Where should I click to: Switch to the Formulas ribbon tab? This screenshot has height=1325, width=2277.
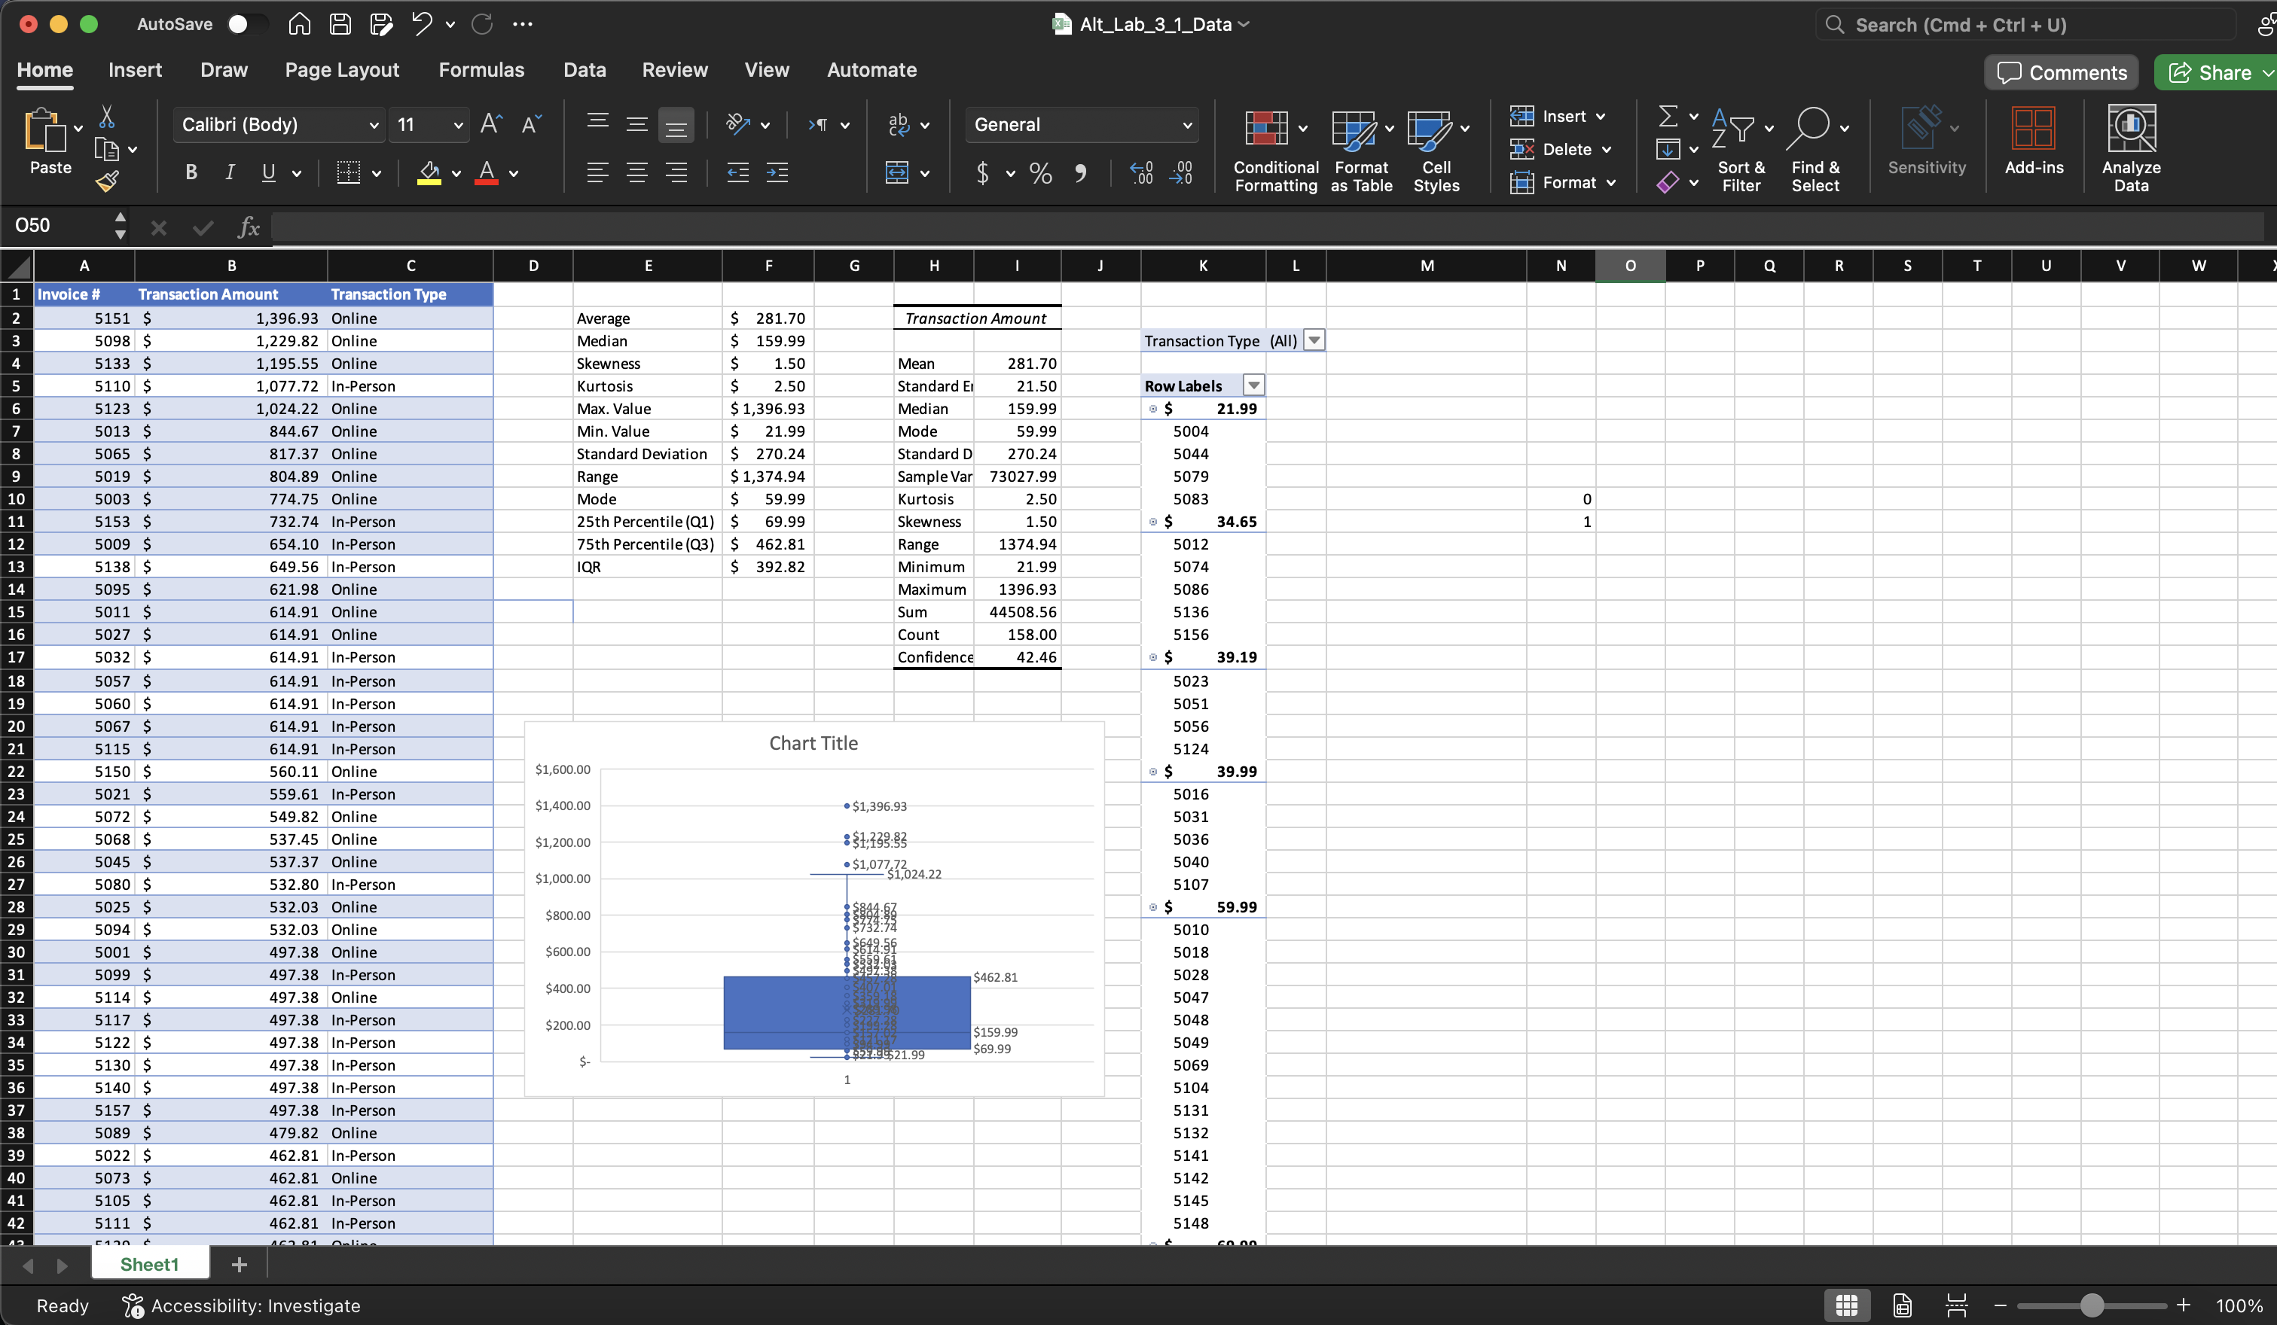[481, 69]
